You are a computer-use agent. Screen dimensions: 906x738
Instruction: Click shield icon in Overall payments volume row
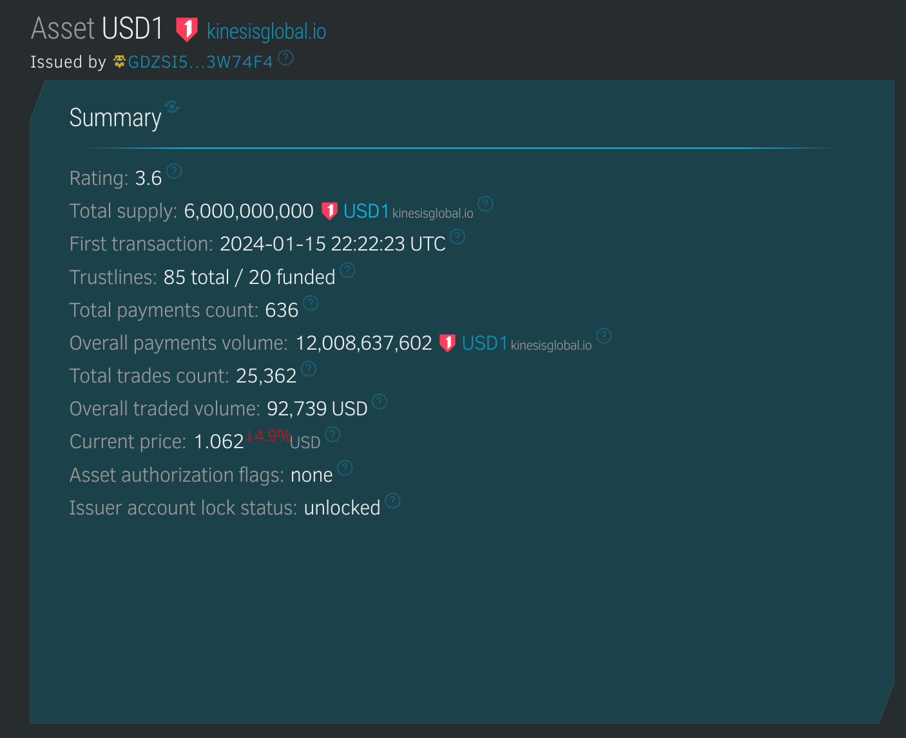click(x=447, y=343)
